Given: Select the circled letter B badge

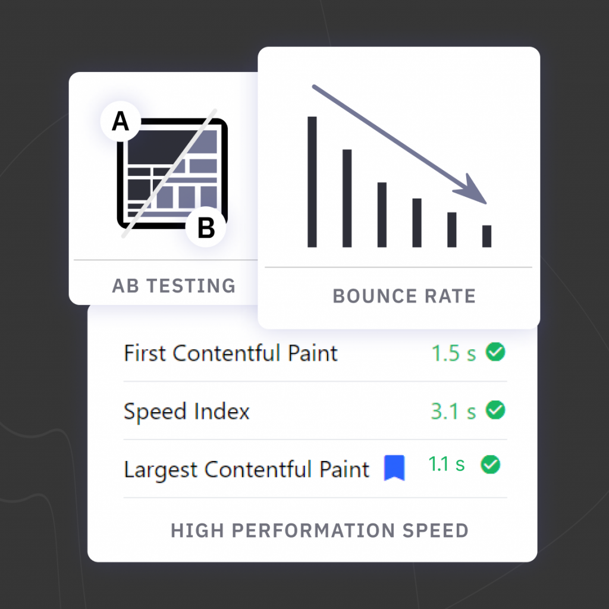Looking at the screenshot, I should point(206,227).
